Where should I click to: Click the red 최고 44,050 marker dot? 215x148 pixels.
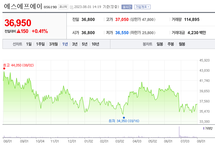(4, 68)
